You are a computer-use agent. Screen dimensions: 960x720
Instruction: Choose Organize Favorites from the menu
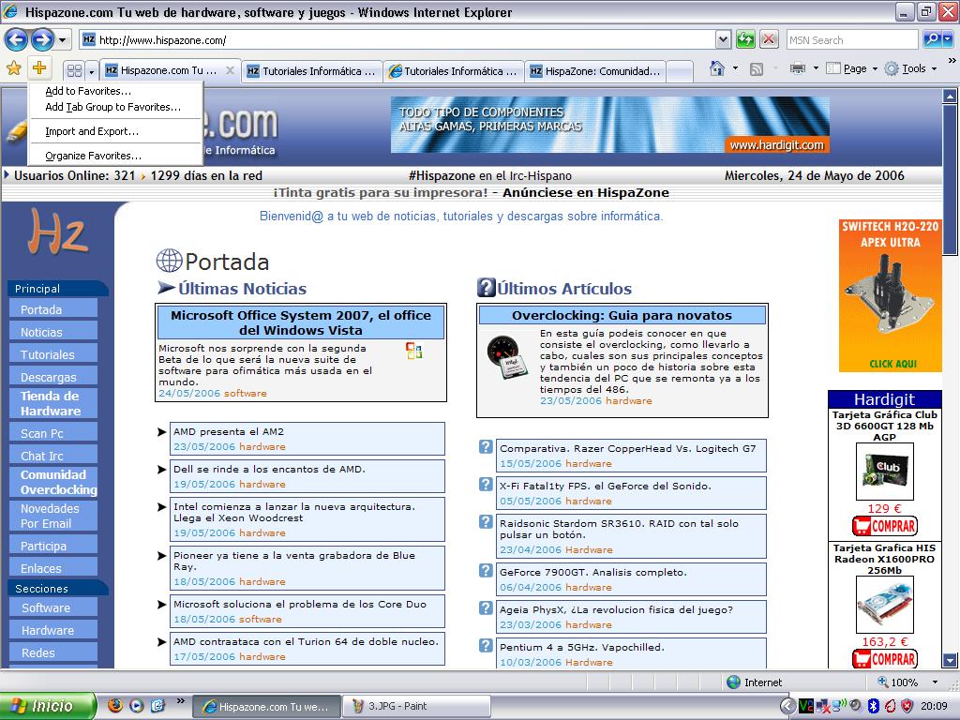[x=93, y=156]
